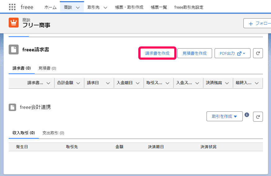Click the フォロー button
Image resolution: width=271 pixels, height=176 pixels.
click(x=257, y=23)
